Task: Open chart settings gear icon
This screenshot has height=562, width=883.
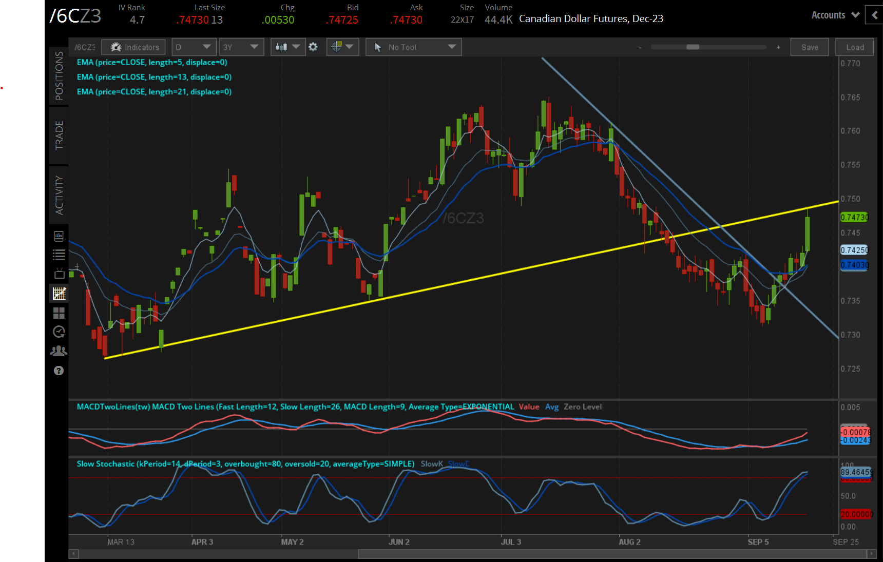Action: tap(313, 47)
